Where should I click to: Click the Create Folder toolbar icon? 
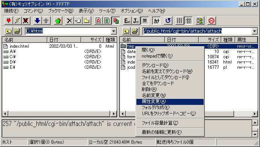87,21
